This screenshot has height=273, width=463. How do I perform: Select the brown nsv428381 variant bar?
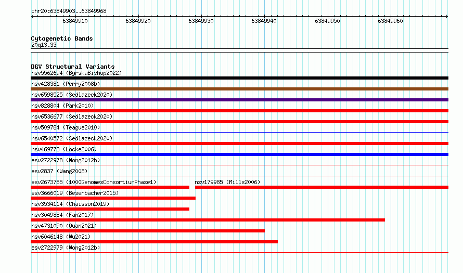pos(239,89)
